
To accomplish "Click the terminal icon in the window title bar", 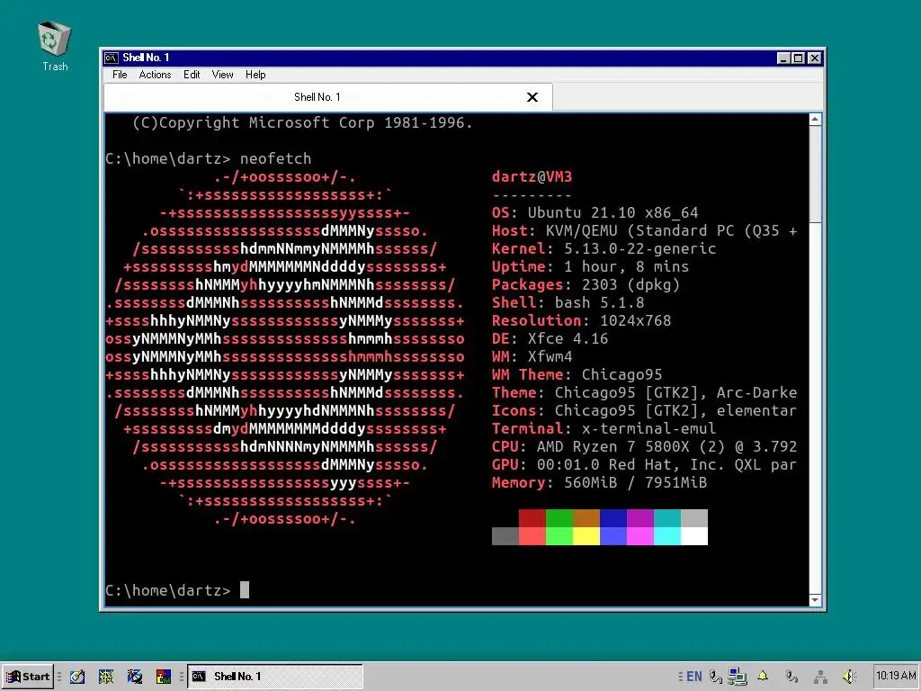I will 111,58.
